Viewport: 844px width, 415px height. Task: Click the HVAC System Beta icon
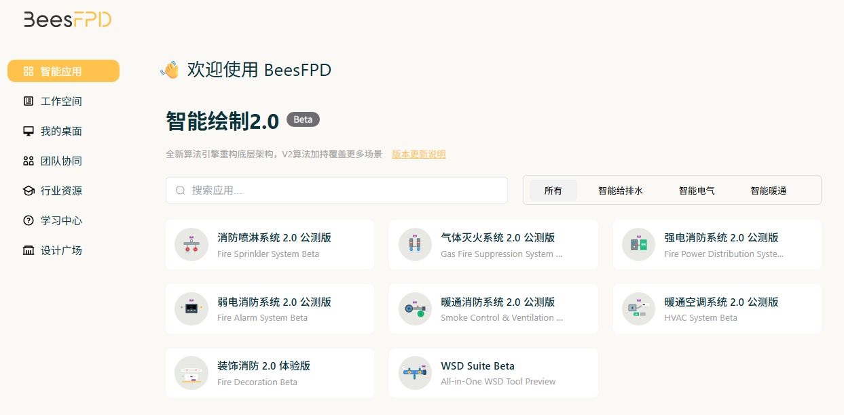pyautogui.click(x=638, y=309)
